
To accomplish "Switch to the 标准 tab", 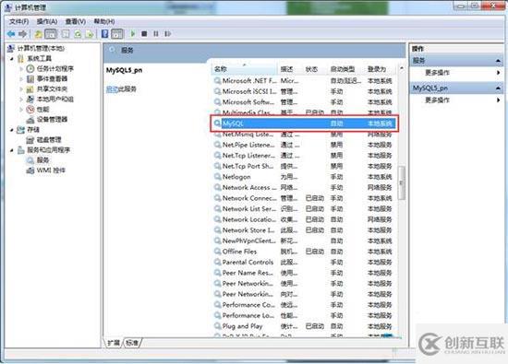I will click(x=132, y=343).
